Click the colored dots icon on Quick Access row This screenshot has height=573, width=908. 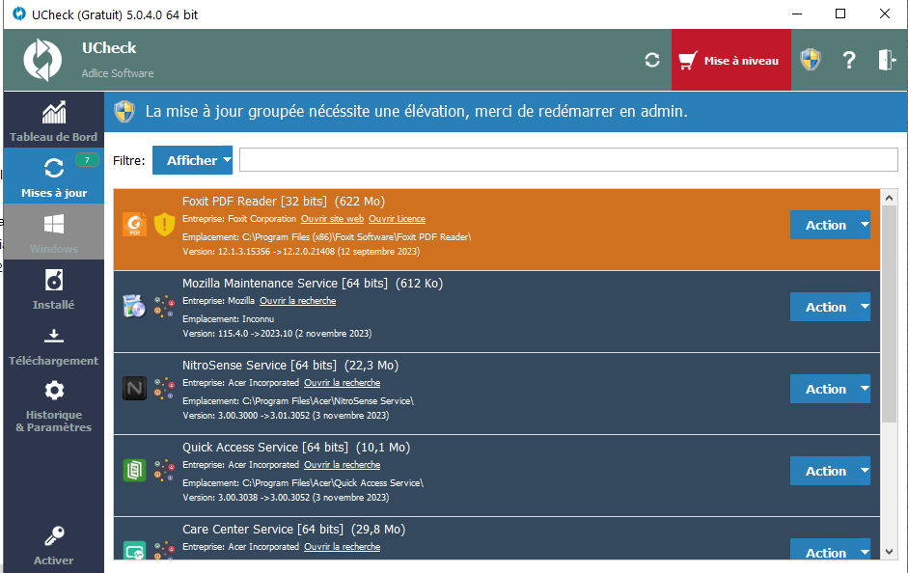pyautogui.click(x=164, y=470)
